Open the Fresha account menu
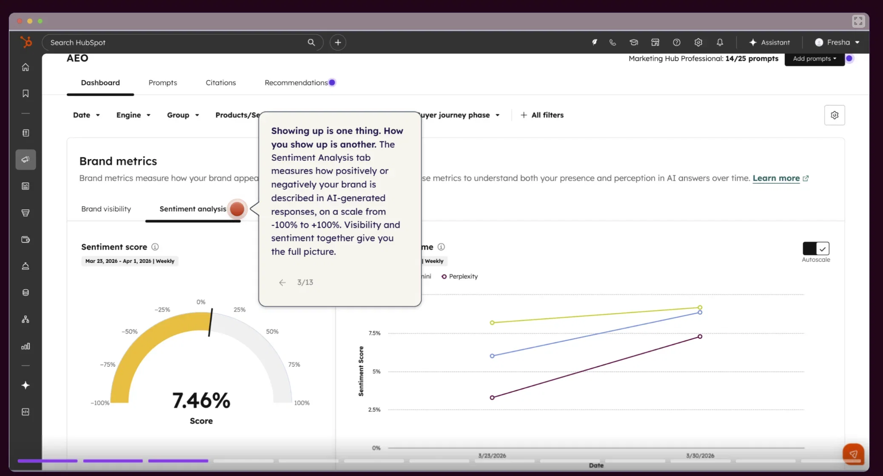The height and width of the screenshot is (476, 883). click(x=837, y=43)
